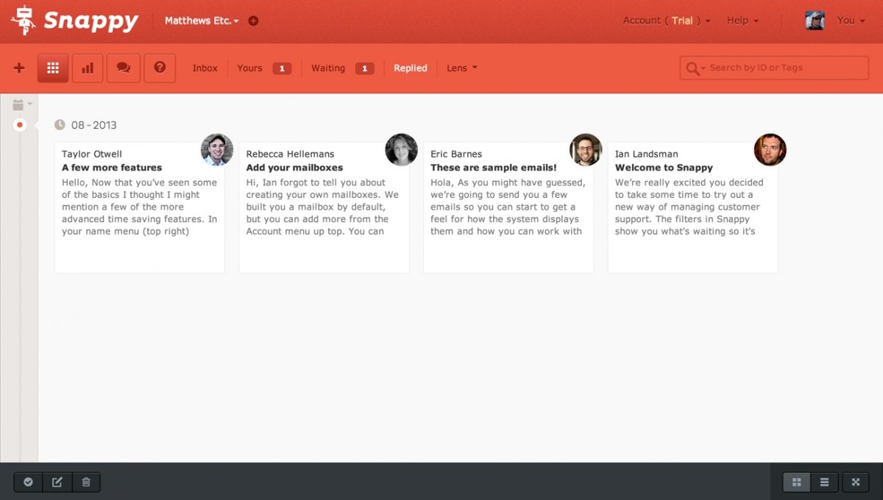Click the Waiting count badge
This screenshot has width=883, height=500.
(x=365, y=68)
